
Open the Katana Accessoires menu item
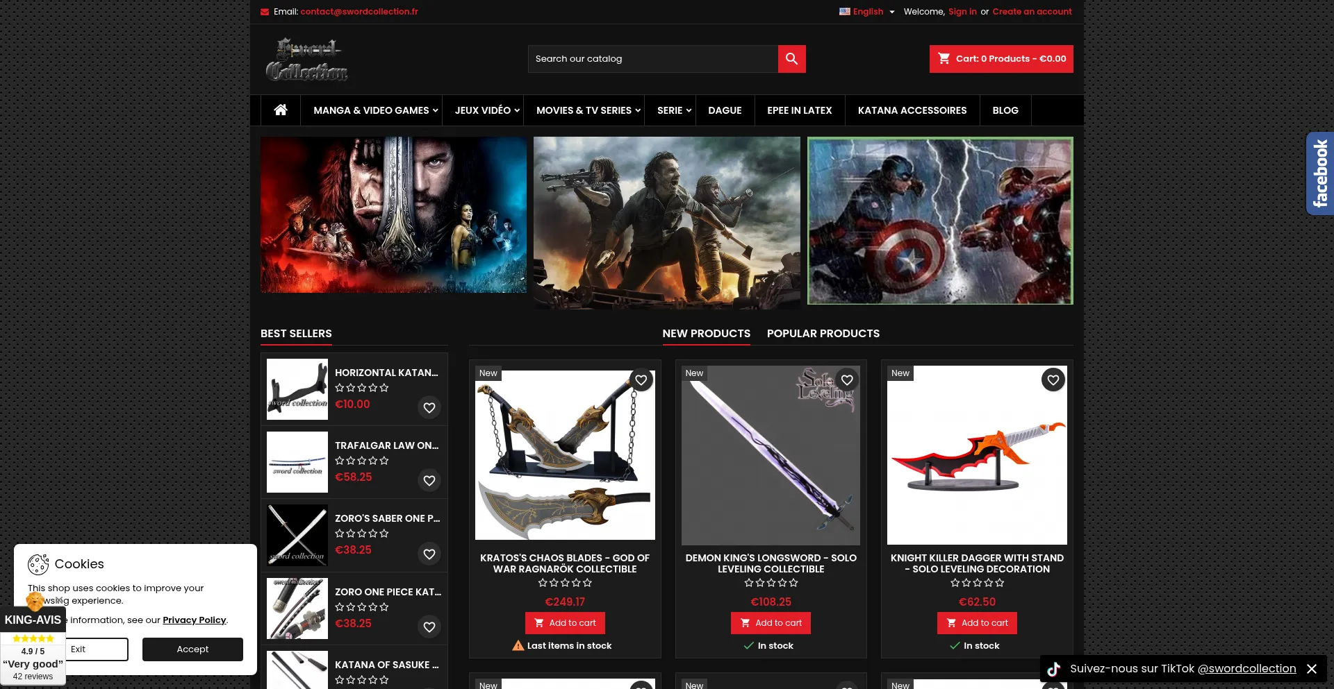(x=912, y=110)
